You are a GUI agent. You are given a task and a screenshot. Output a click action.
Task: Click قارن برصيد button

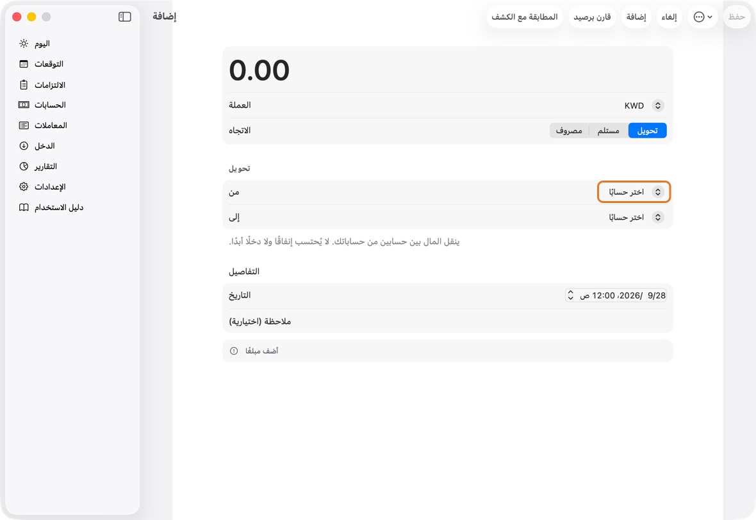coord(592,17)
